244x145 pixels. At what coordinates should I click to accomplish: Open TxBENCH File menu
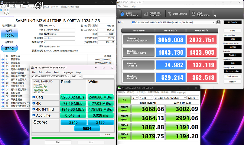click(119, 6)
